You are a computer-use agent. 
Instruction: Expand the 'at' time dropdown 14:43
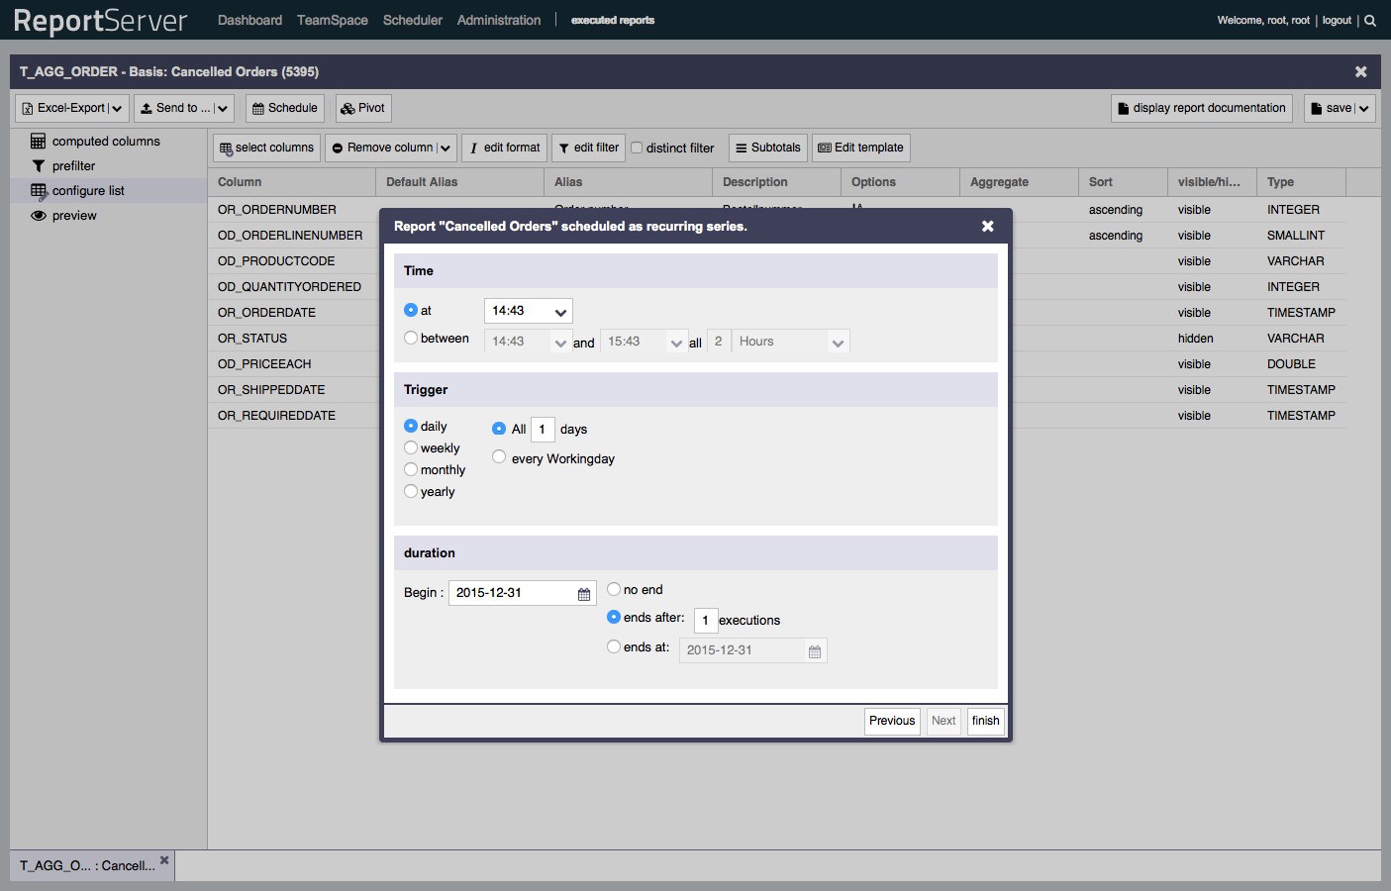(560, 312)
